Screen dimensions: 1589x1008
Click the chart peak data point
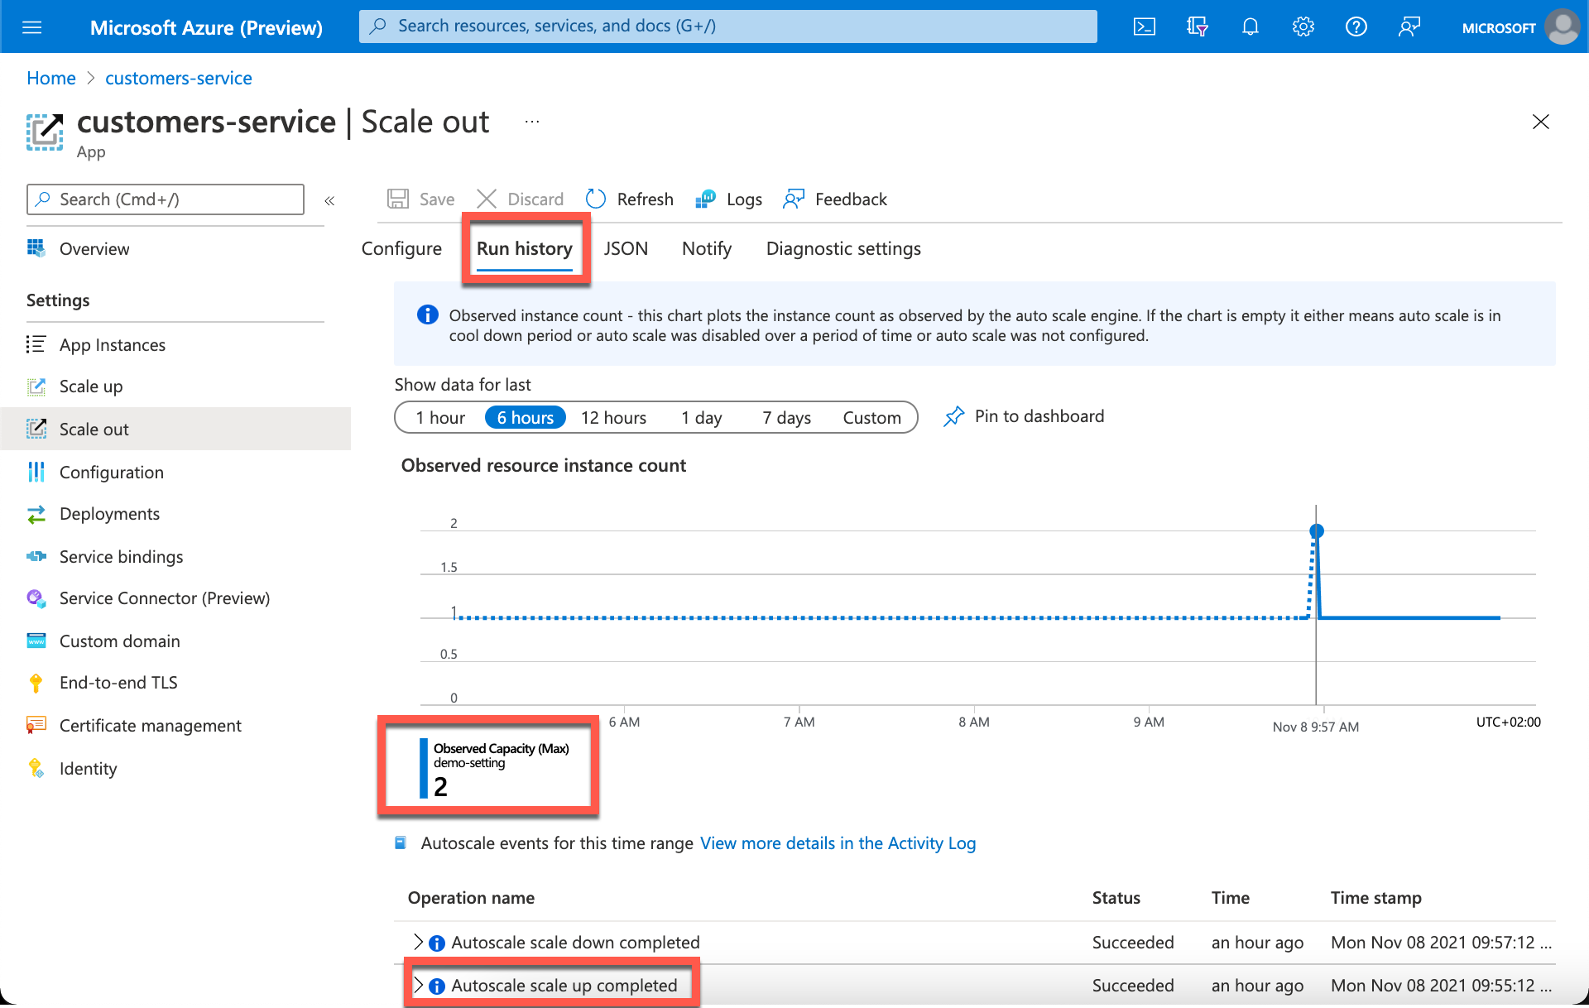click(1317, 531)
